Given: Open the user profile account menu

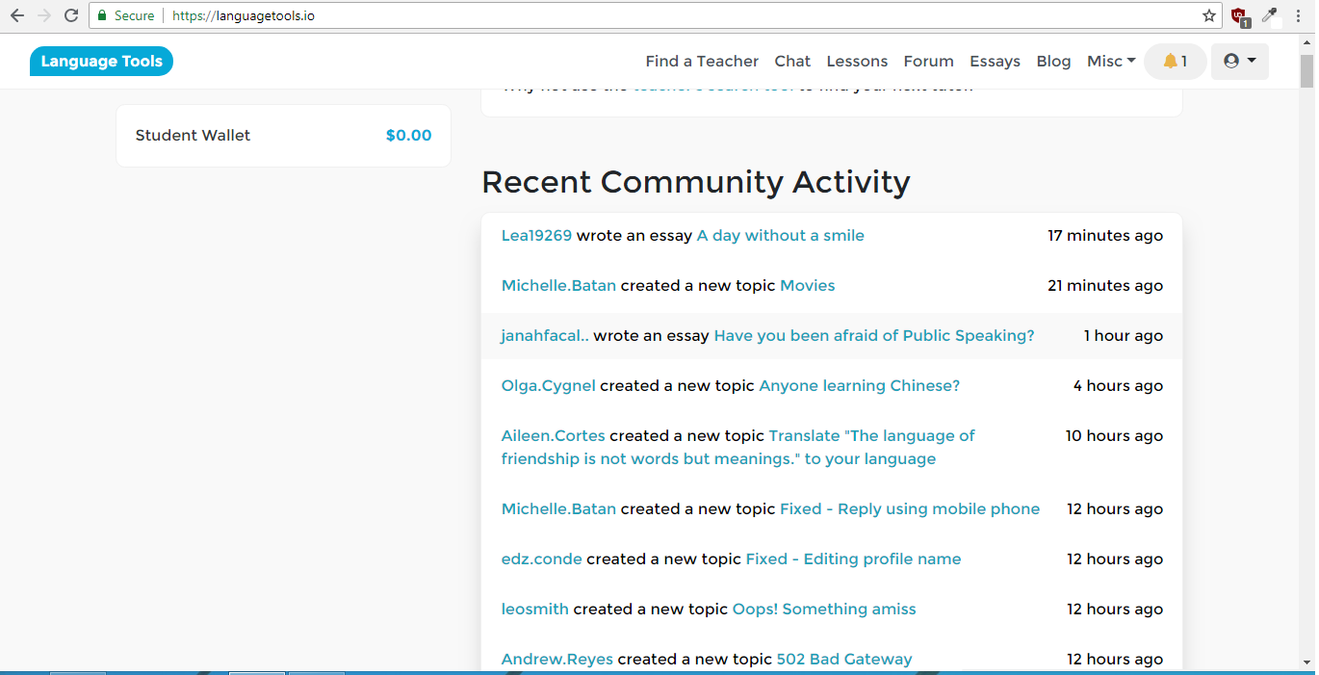Looking at the screenshot, I should (1239, 62).
